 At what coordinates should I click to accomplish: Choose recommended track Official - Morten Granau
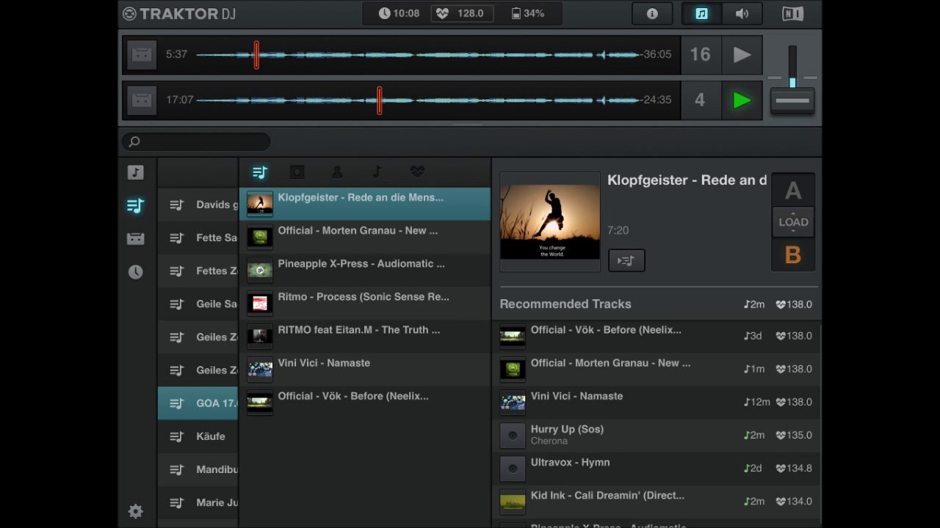pos(657,369)
